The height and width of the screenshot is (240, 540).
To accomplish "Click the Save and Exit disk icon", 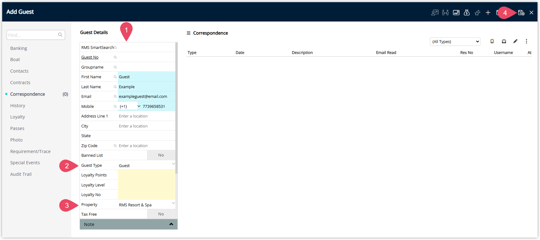I will point(521,12).
